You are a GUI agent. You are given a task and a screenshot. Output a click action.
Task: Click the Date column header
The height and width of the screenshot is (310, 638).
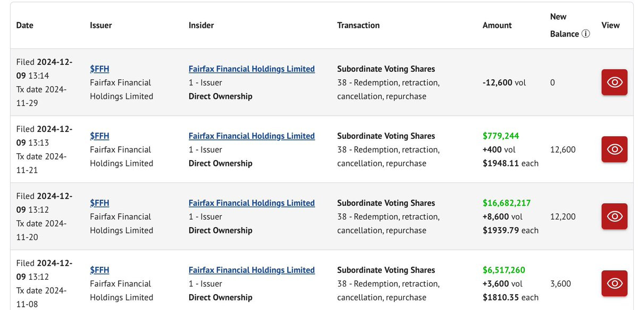(x=24, y=25)
